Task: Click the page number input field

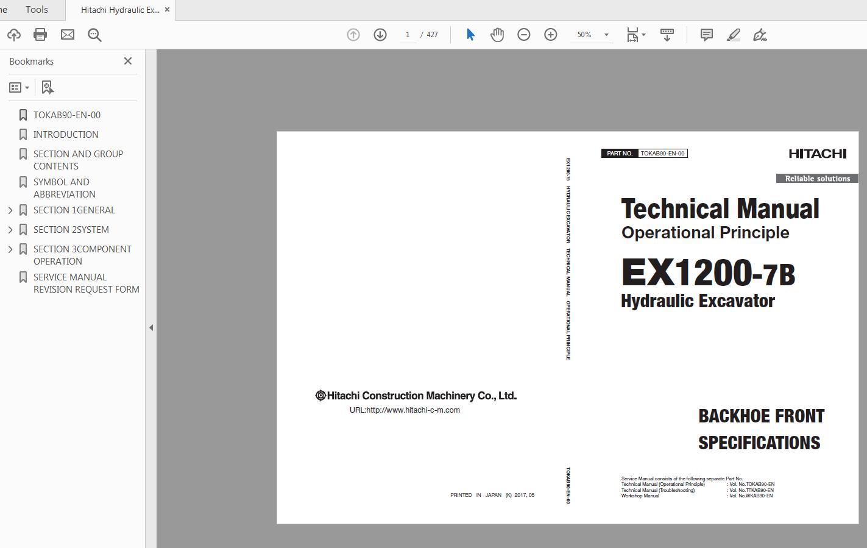Action: (408, 35)
